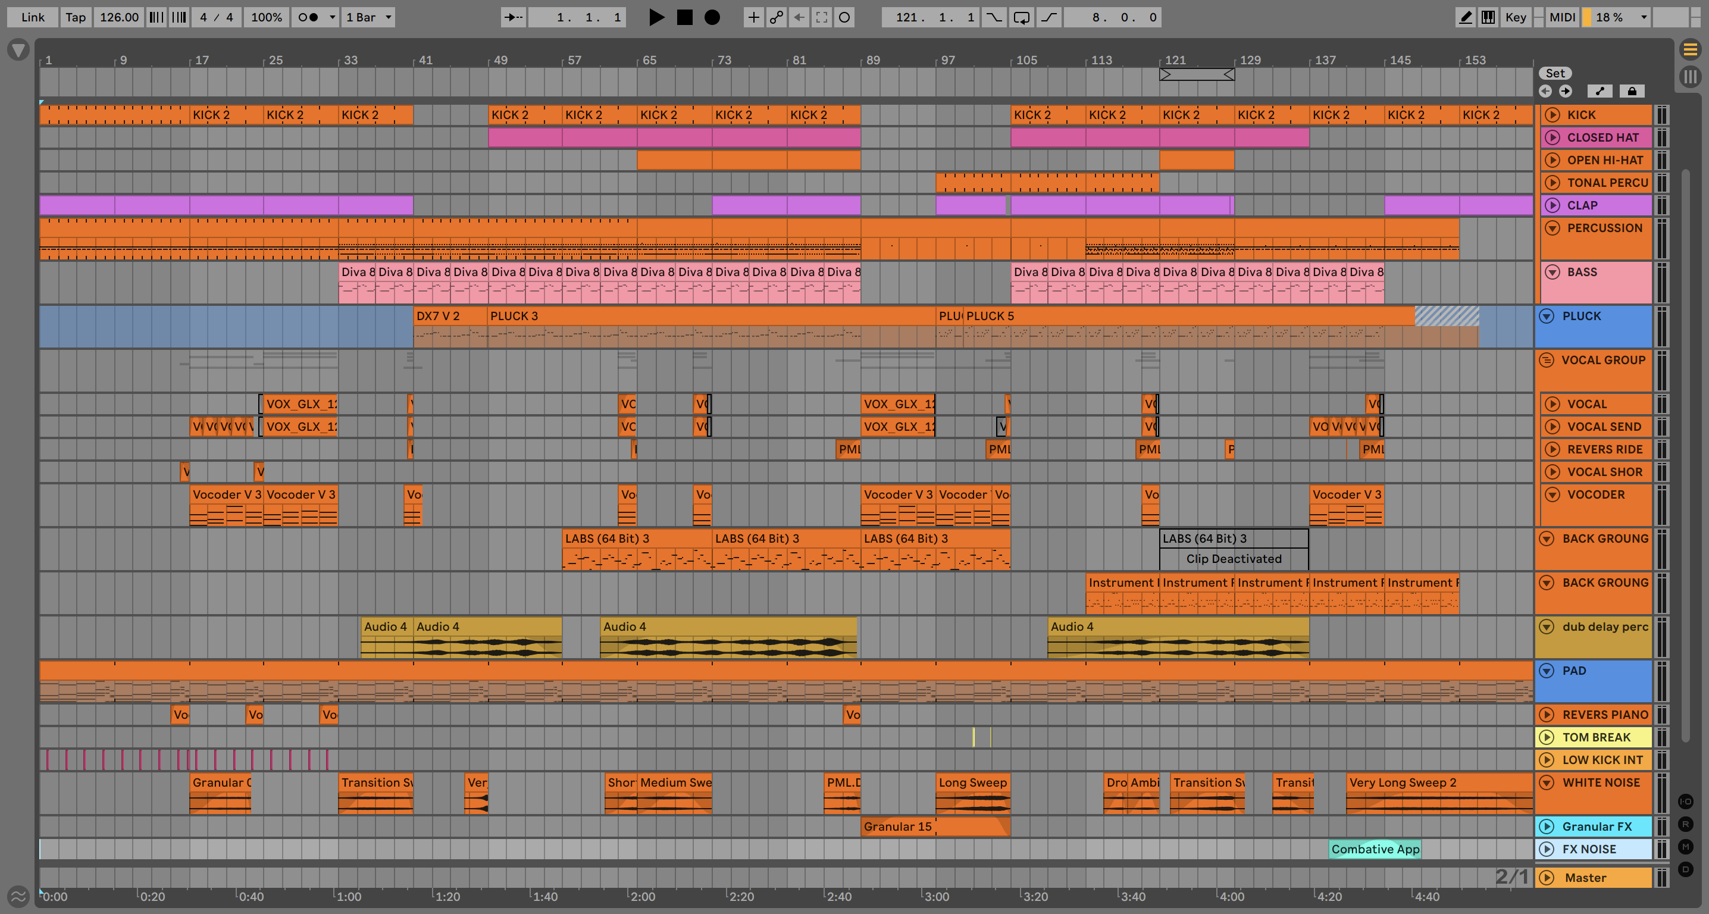Unfold the PERCUSSION track
Image resolution: width=1709 pixels, height=914 pixels.
[x=1553, y=228]
